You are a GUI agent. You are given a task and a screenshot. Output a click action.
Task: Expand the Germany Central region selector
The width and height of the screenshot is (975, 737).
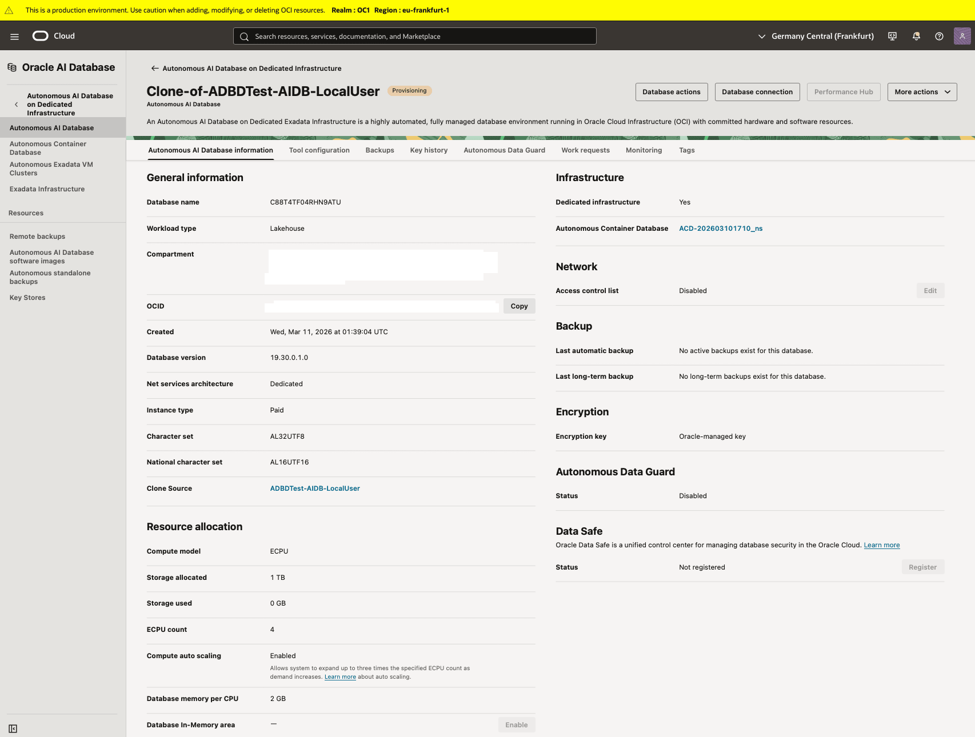pyautogui.click(x=816, y=36)
